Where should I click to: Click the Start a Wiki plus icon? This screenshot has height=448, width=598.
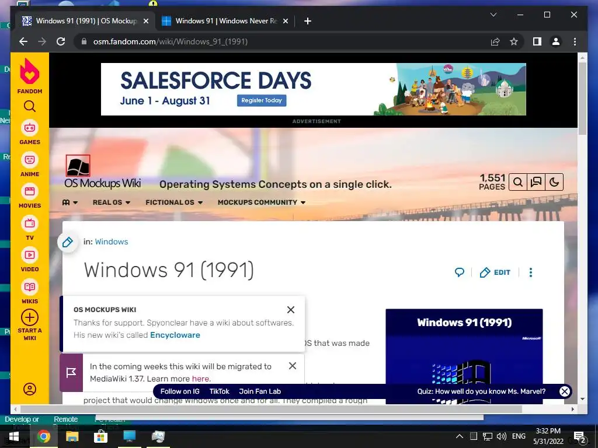30,317
